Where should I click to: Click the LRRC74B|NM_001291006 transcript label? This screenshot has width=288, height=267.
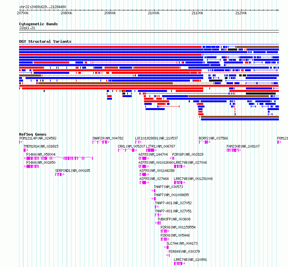pyautogui.click(x=193, y=179)
